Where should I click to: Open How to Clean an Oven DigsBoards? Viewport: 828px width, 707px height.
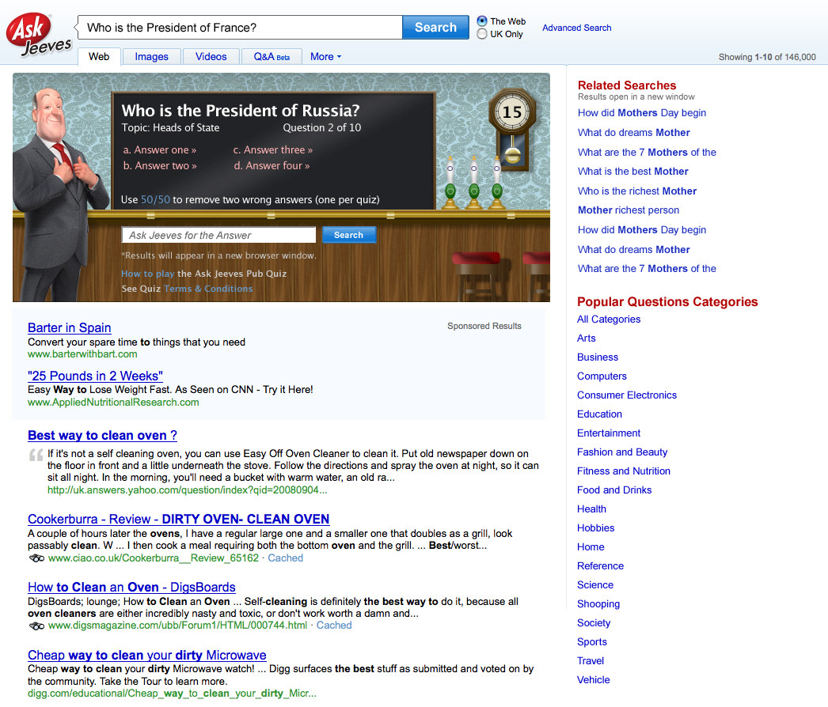pyautogui.click(x=131, y=588)
